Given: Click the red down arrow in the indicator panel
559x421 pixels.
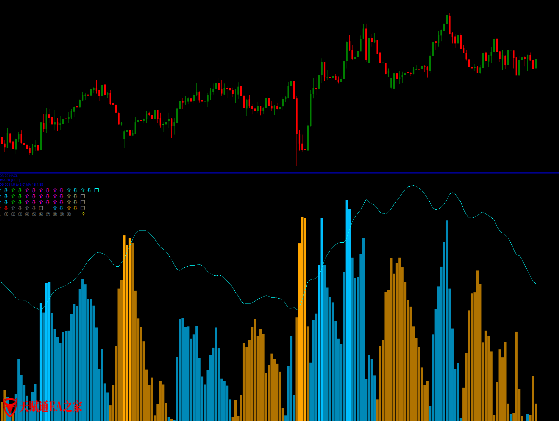Looking at the screenshot, I should [x=6, y=208].
